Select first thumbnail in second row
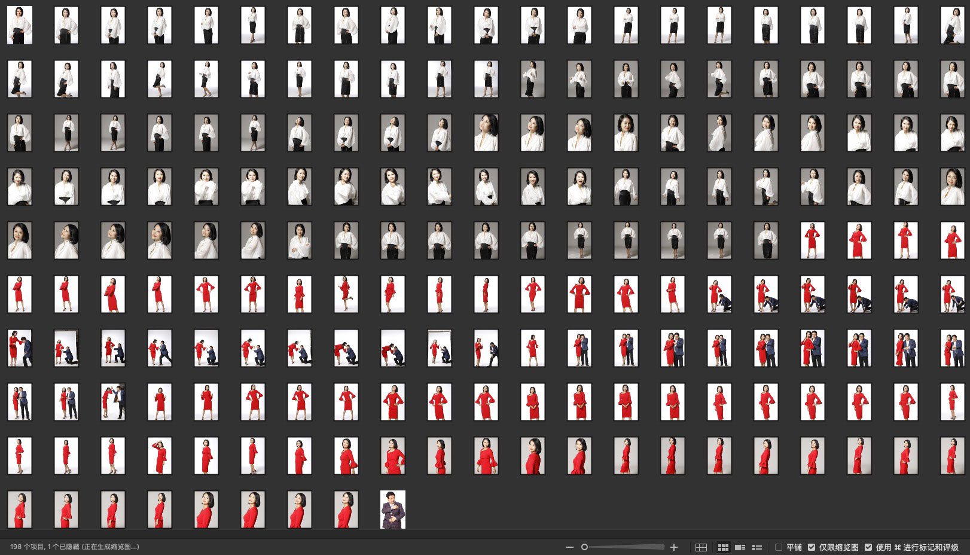This screenshot has height=555, width=970. [x=20, y=79]
